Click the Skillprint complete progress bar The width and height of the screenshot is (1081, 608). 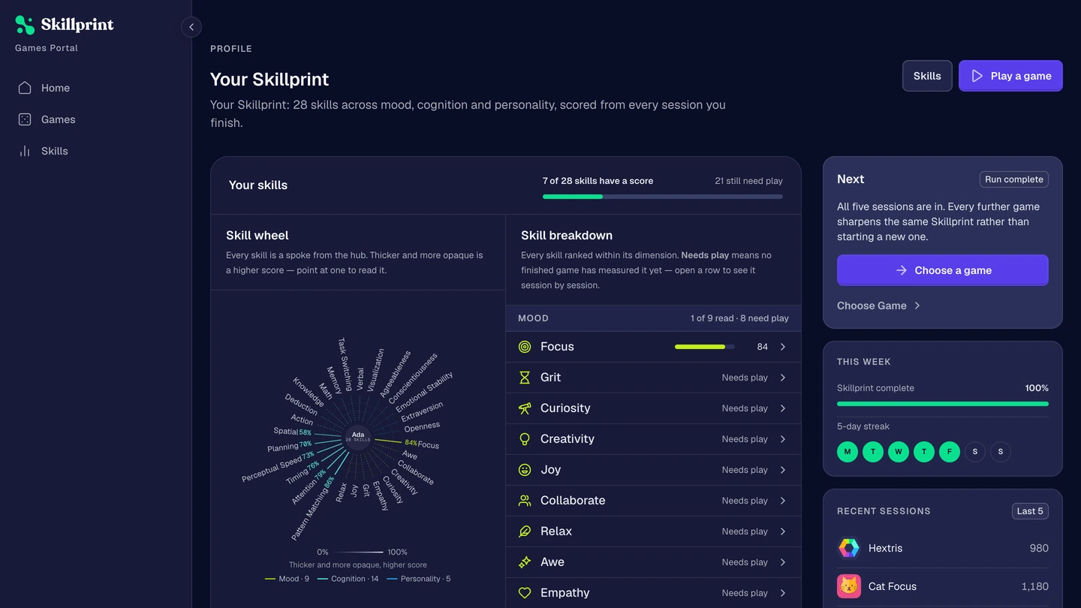tap(943, 404)
